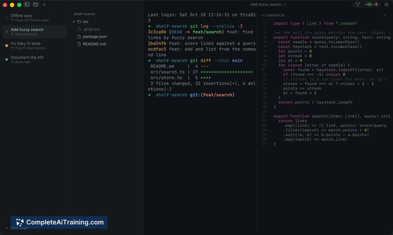Click the docs/api branch label
The width and height of the screenshot is (393, 235).
click(21, 62)
